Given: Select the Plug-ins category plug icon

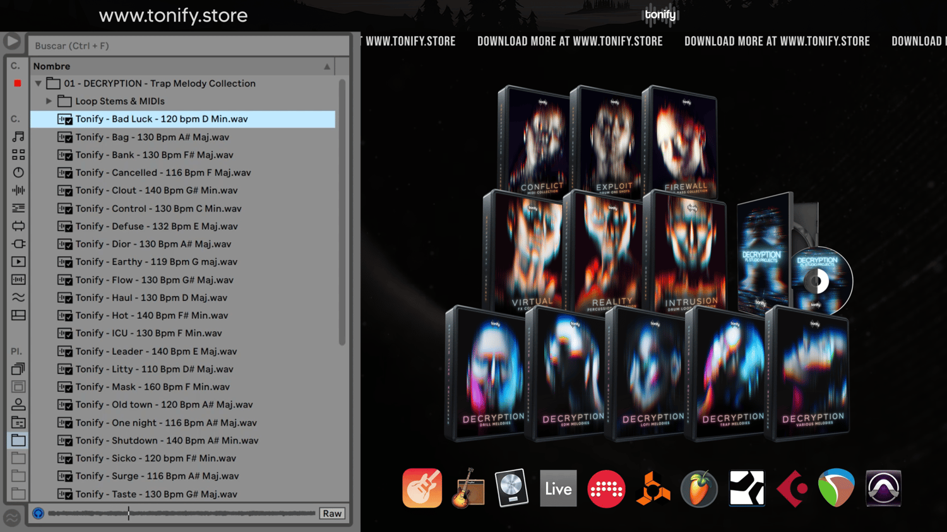Looking at the screenshot, I should pos(18,244).
